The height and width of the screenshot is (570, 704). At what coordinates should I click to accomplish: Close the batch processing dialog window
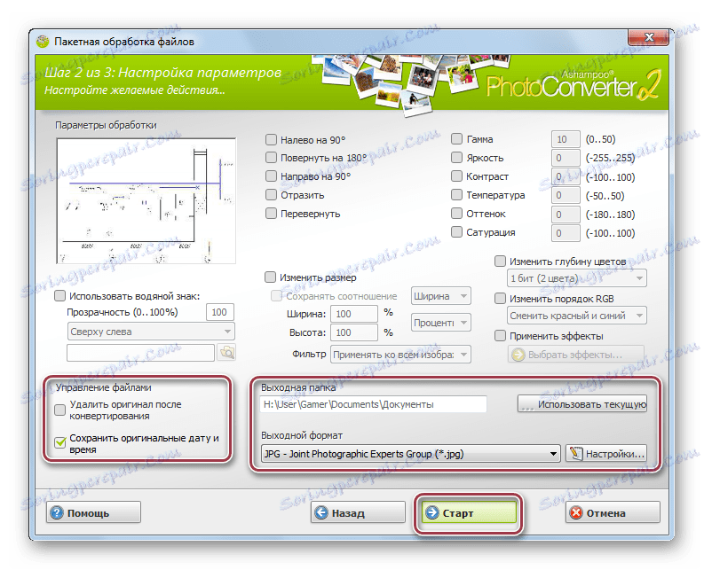tap(648, 37)
